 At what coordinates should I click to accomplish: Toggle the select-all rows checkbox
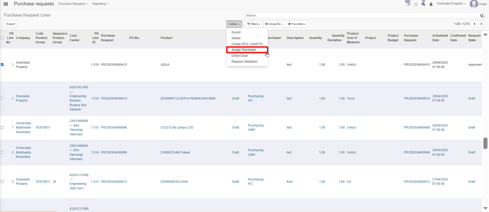(2, 38)
